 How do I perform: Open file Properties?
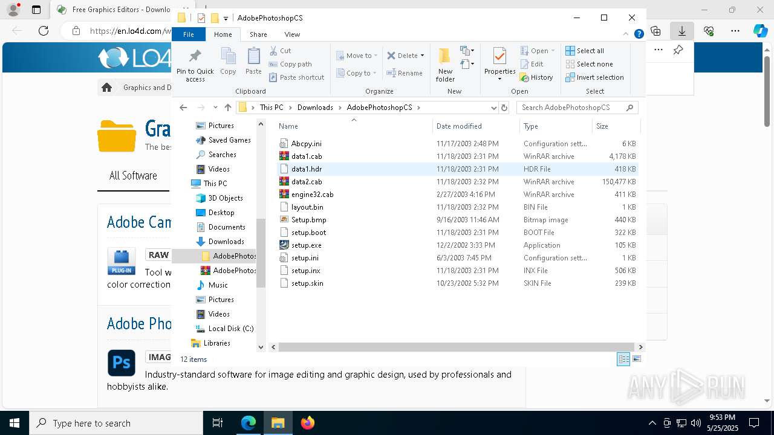click(499, 65)
